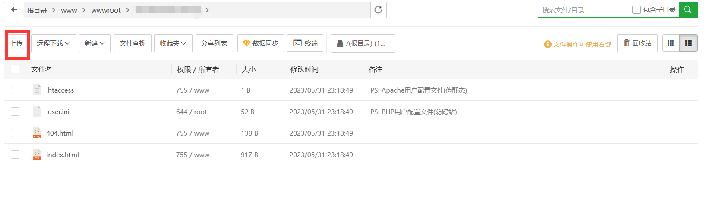Navigate to wwwroot in breadcrumb path
This screenshot has height=220, width=707.
click(x=106, y=10)
